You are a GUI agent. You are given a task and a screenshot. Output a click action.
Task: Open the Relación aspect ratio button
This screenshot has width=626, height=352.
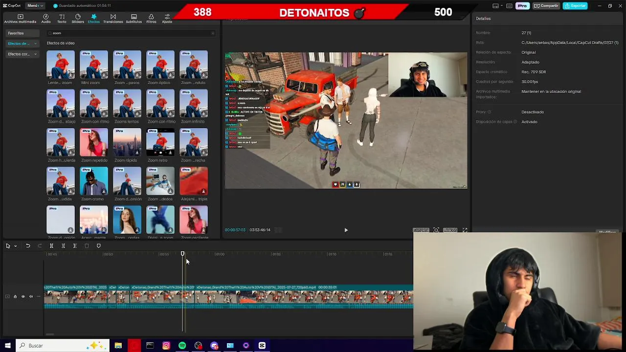pos(450,230)
